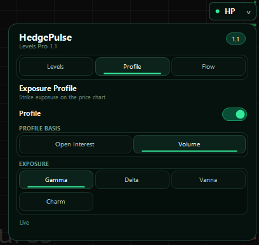Click the HP label in header button
Screen dimensions: 259x245
[x=230, y=11]
